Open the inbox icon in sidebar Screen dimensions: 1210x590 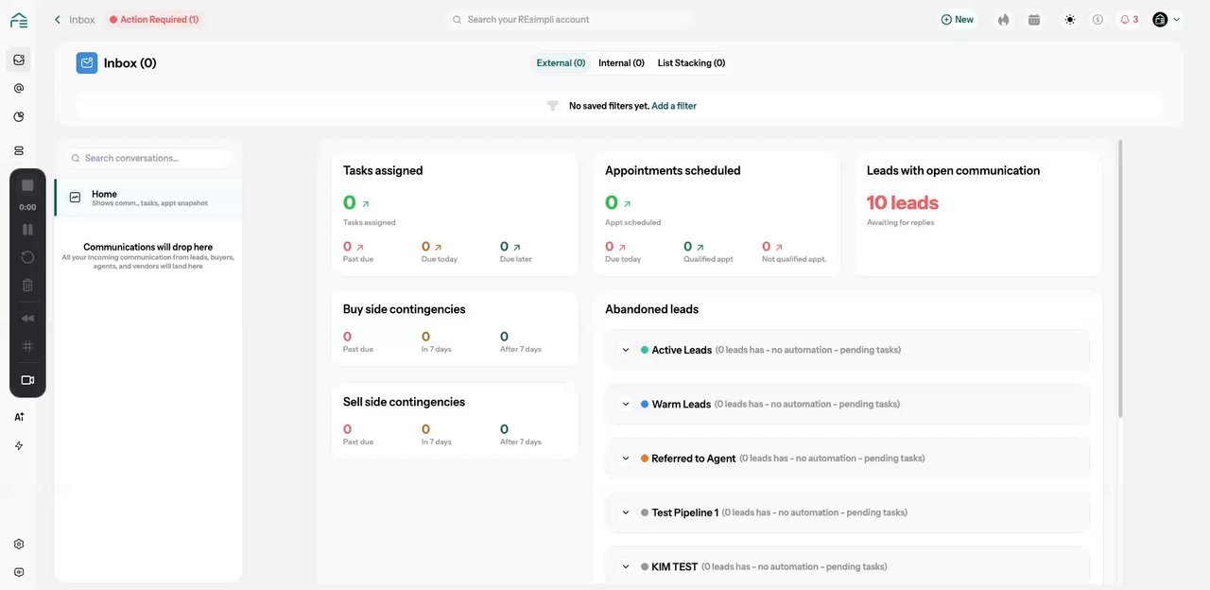(19, 61)
